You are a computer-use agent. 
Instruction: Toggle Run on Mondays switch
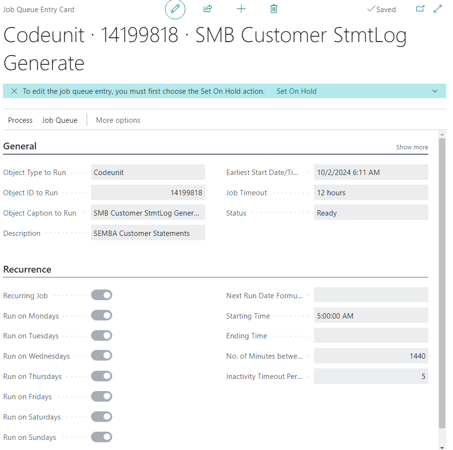(102, 315)
